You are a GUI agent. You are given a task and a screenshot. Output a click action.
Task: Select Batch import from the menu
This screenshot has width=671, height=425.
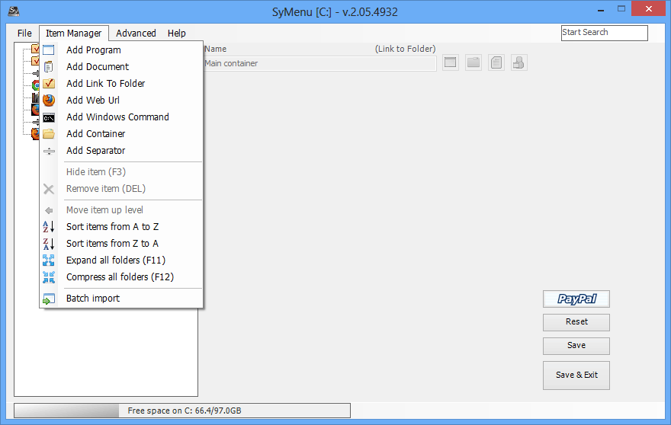pyautogui.click(x=92, y=299)
